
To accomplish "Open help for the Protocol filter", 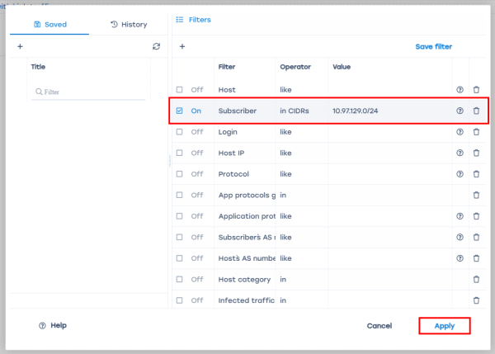I will pos(460,175).
